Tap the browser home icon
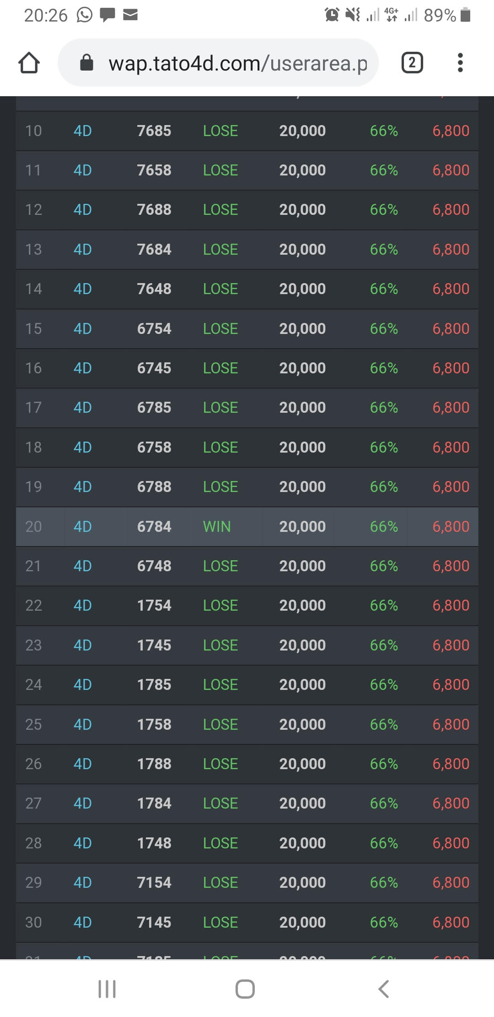The height and width of the screenshot is (1017, 494). tap(29, 63)
